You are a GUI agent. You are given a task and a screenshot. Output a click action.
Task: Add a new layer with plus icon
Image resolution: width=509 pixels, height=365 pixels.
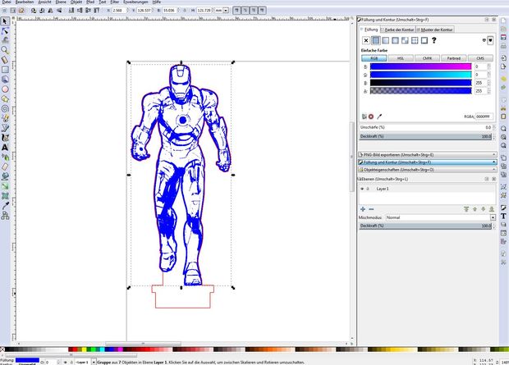point(363,209)
